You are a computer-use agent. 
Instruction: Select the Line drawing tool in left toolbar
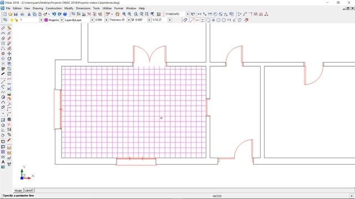[x=3, y=81]
